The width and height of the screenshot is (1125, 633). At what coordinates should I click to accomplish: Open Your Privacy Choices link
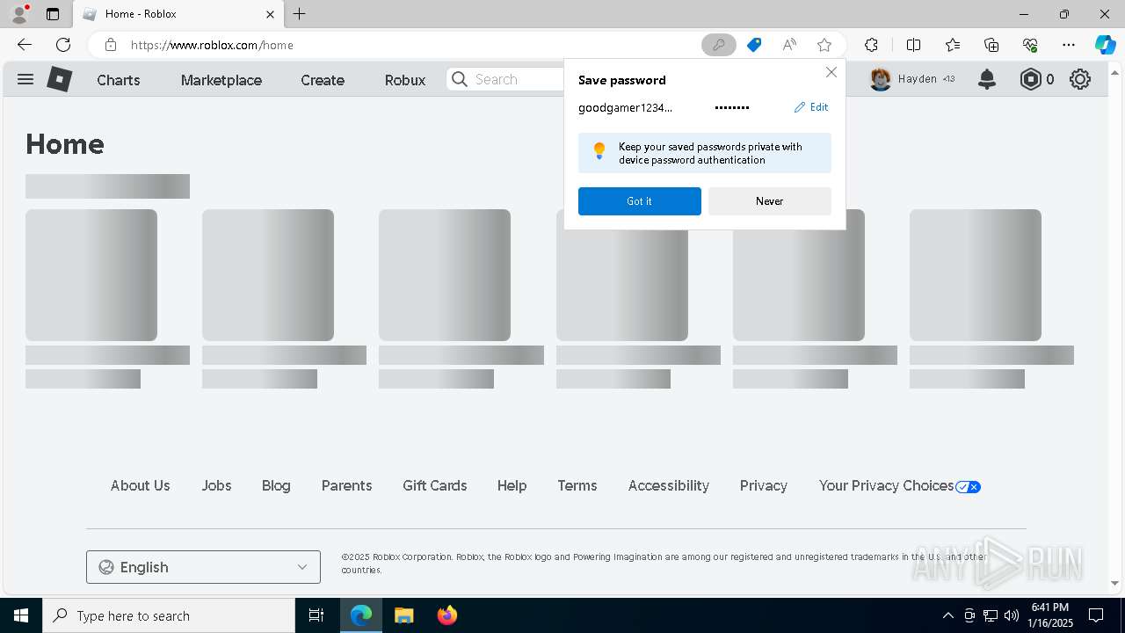[899, 485]
